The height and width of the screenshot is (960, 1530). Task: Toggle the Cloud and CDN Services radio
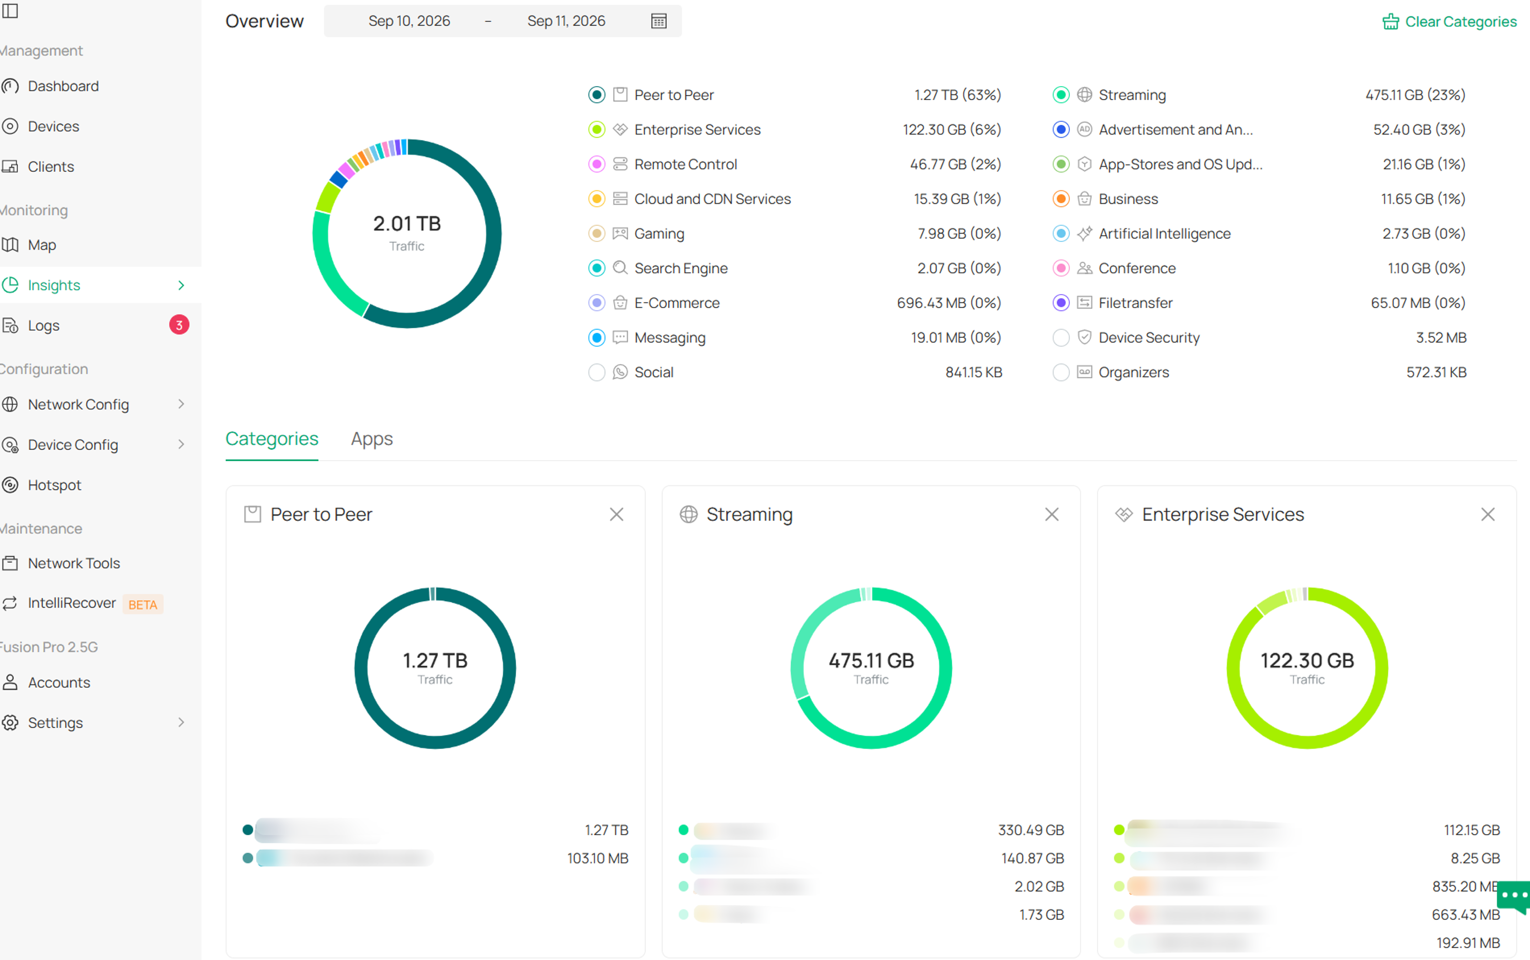pyautogui.click(x=597, y=199)
